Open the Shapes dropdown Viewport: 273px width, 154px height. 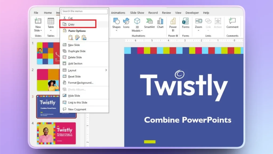click(x=116, y=24)
